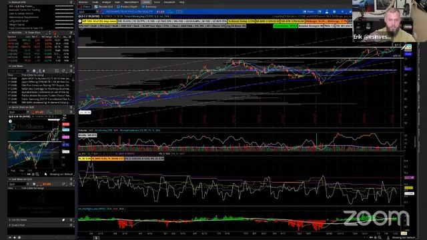Open the Analyze tab
The image size is (427, 240).
pyautogui.click(x=107, y=2)
